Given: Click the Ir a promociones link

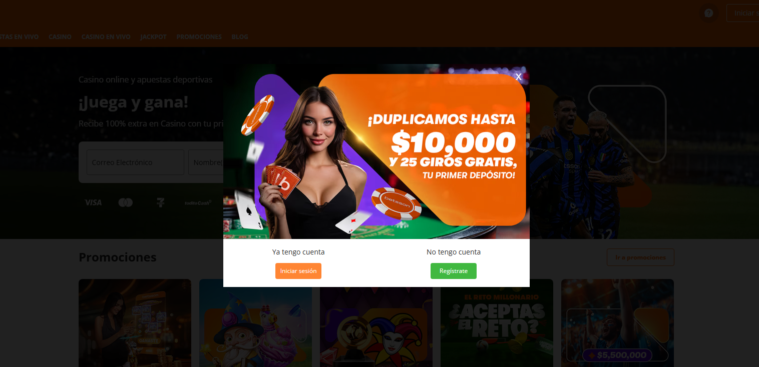Looking at the screenshot, I should tap(640, 257).
